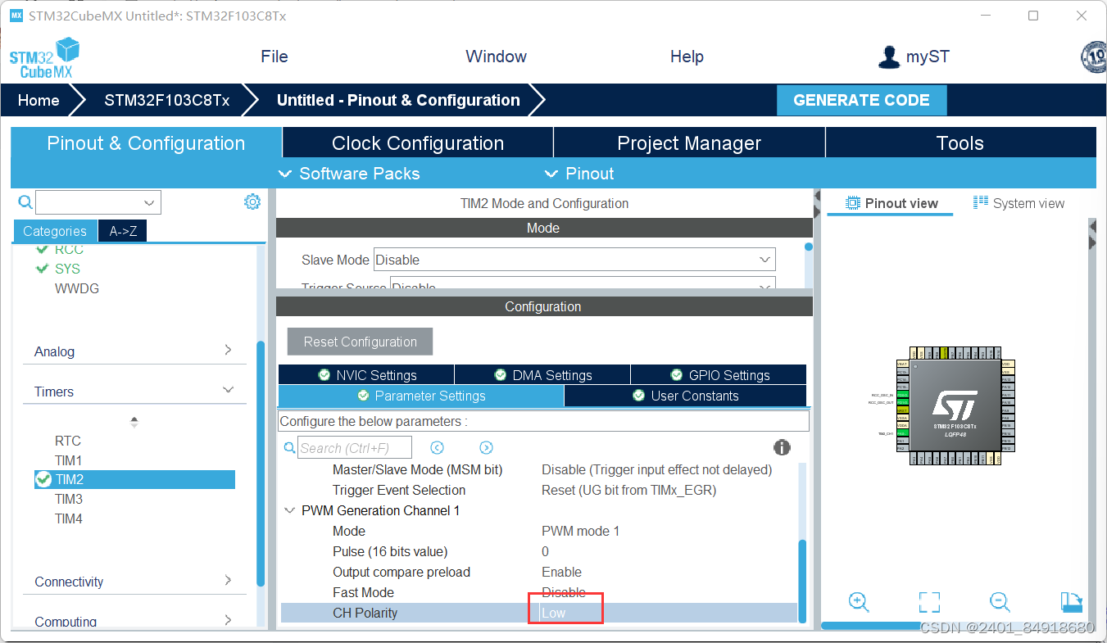Click the categories panel vertical scrollbar
This screenshot has width=1107, height=643.
261,463
